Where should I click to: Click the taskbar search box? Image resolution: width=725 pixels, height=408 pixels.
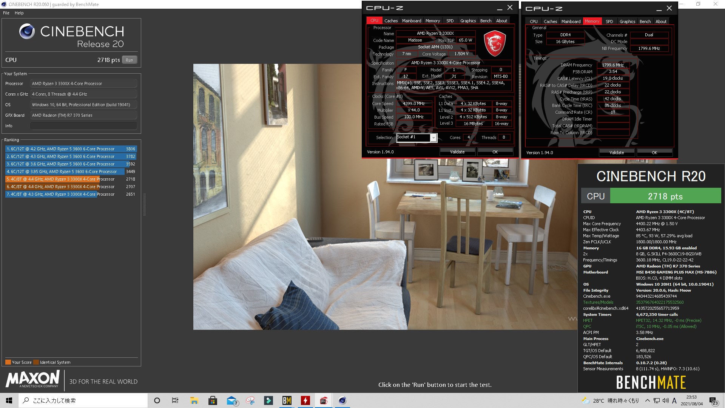point(83,400)
